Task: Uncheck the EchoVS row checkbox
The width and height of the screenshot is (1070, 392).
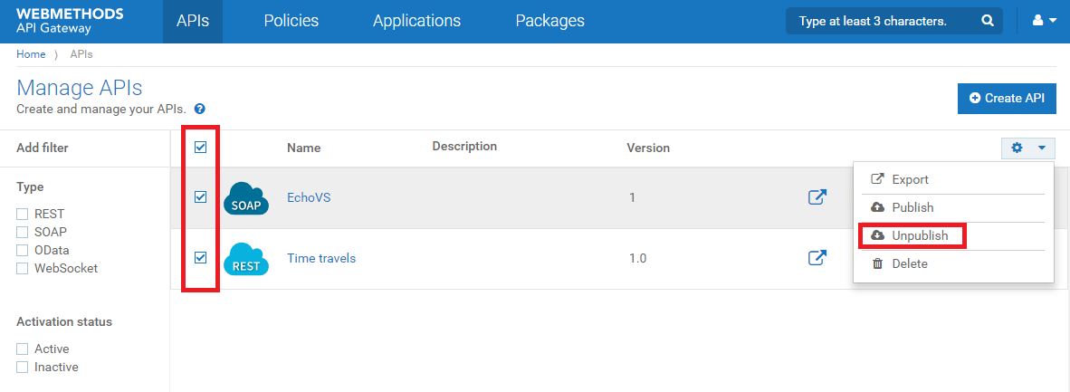Action: click(x=201, y=197)
